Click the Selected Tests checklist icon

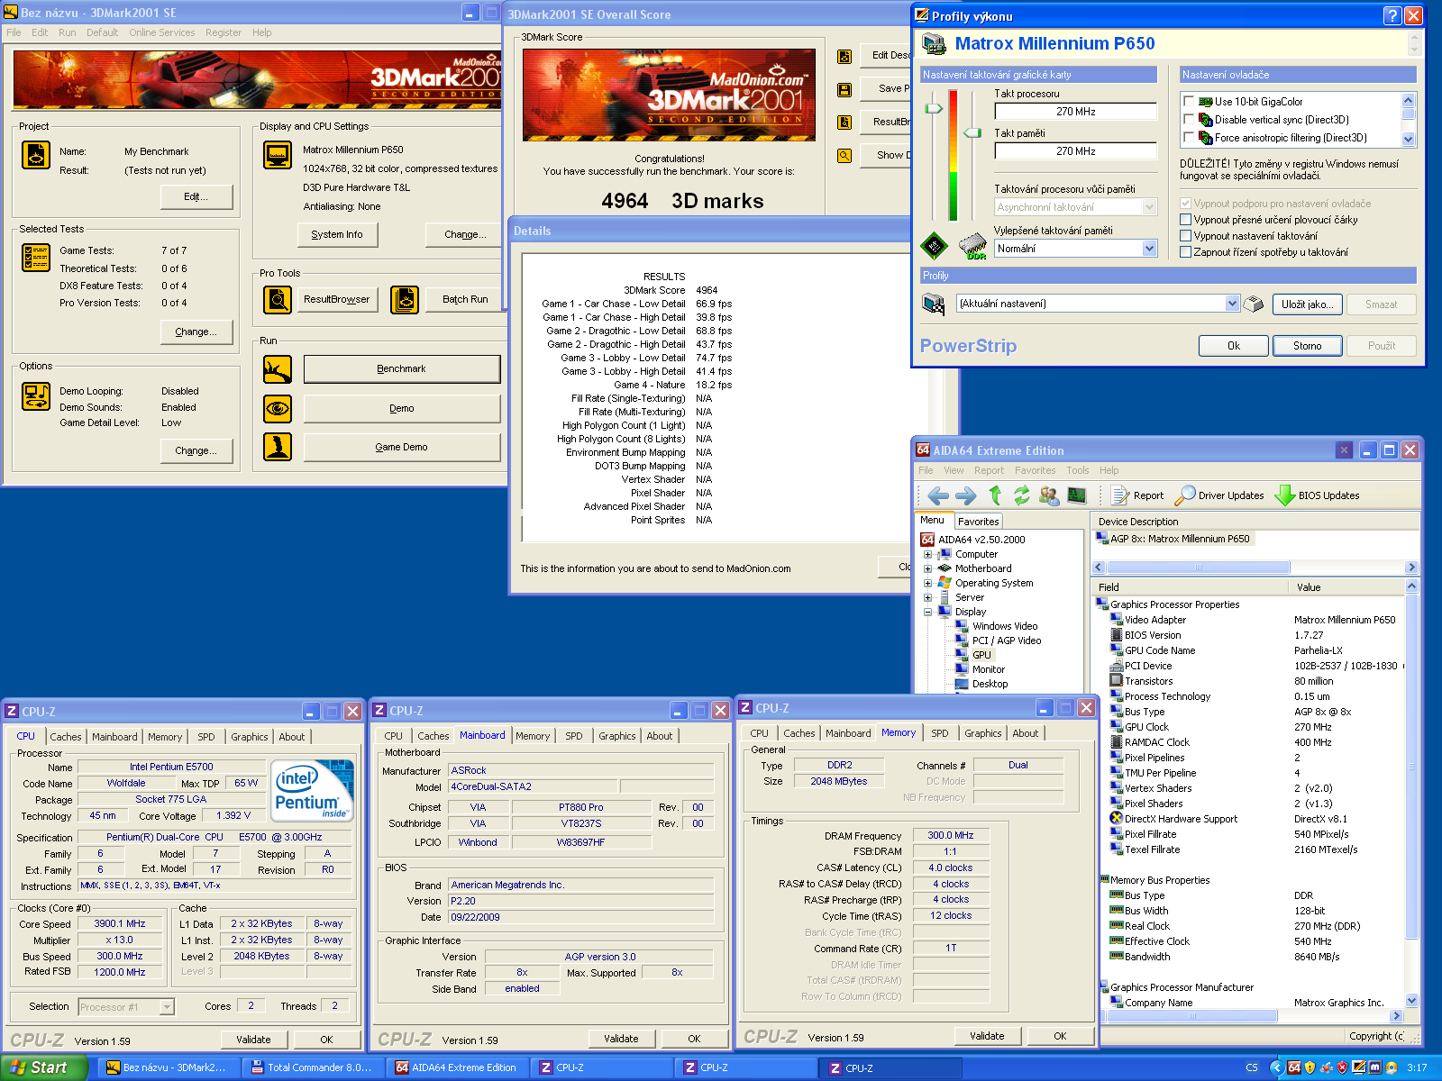click(x=36, y=258)
